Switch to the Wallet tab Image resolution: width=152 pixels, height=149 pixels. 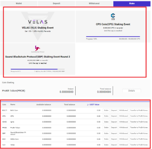coord(19,3)
